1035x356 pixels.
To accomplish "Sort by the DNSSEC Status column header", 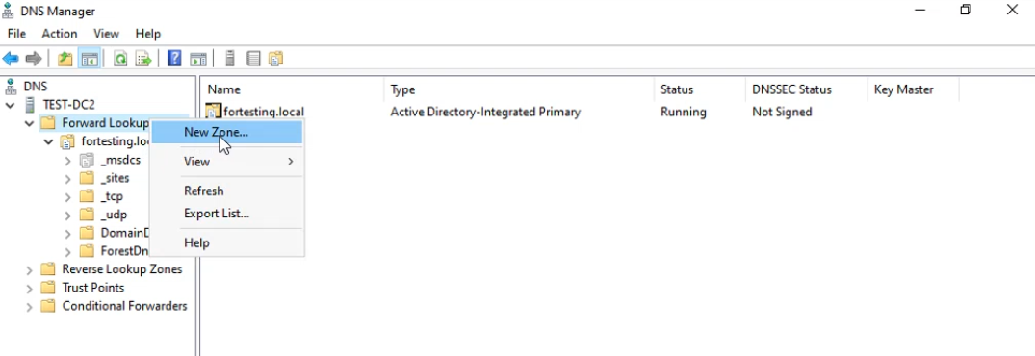I will click(x=806, y=89).
